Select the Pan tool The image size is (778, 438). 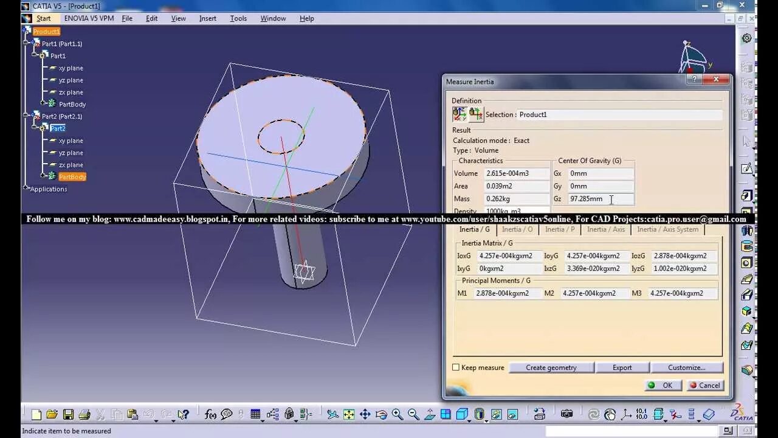[365, 414]
